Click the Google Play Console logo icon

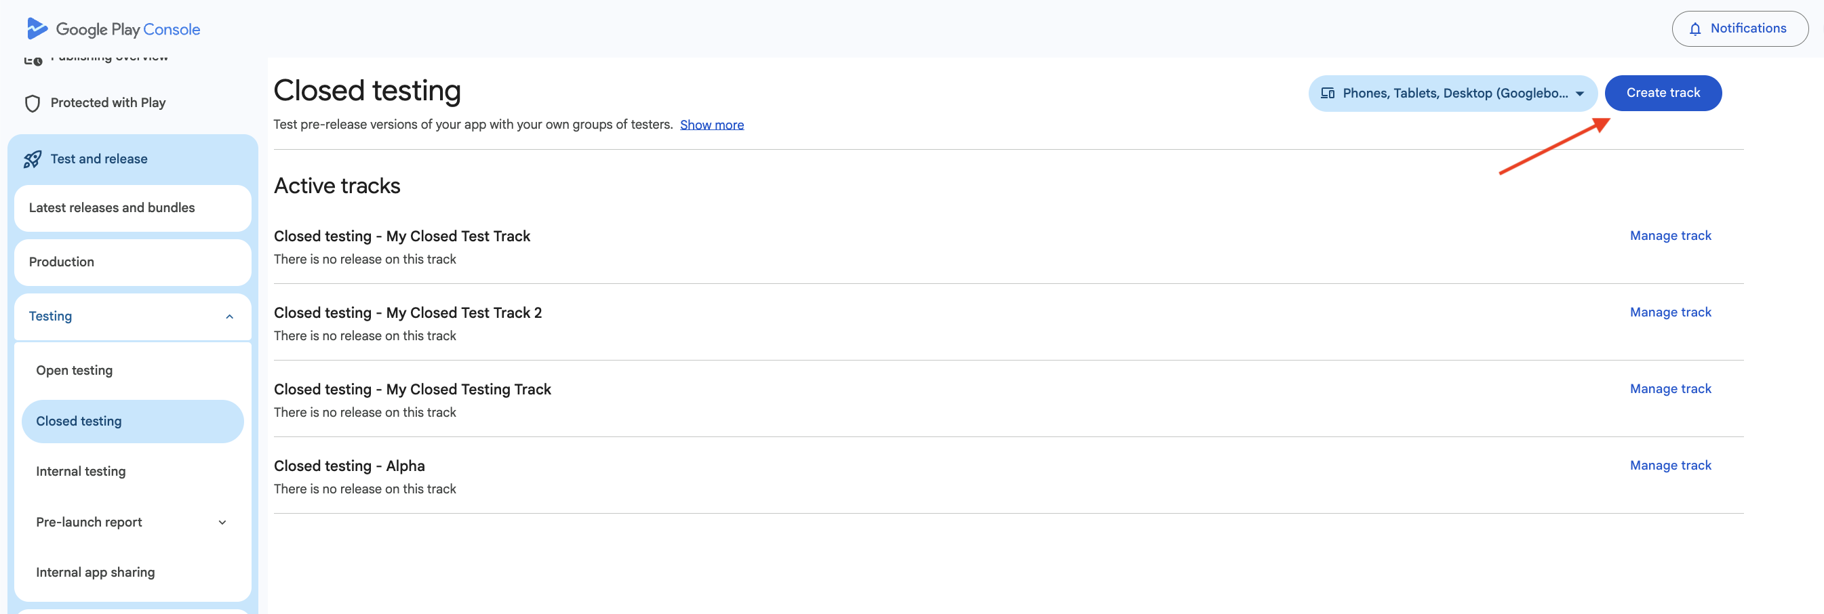coord(37,29)
